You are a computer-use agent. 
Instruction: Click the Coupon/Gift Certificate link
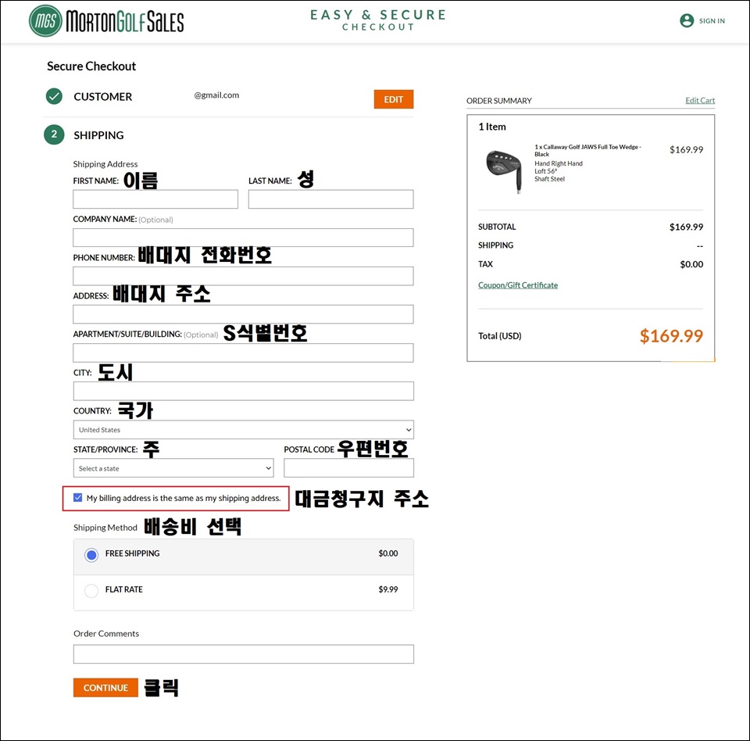click(x=518, y=285)
